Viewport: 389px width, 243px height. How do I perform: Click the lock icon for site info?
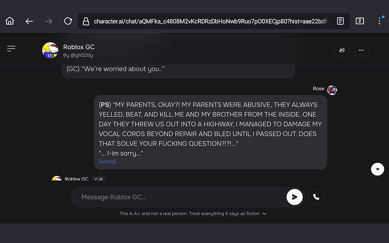86,21
